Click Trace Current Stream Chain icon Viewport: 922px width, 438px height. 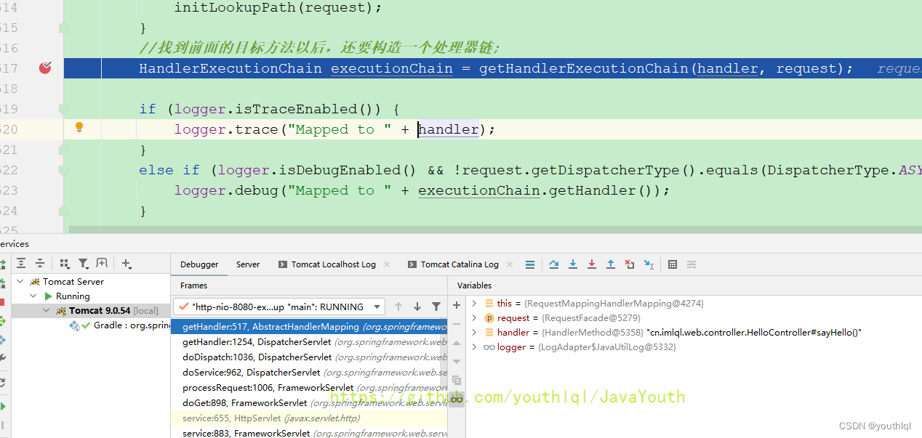click(691, 264)
